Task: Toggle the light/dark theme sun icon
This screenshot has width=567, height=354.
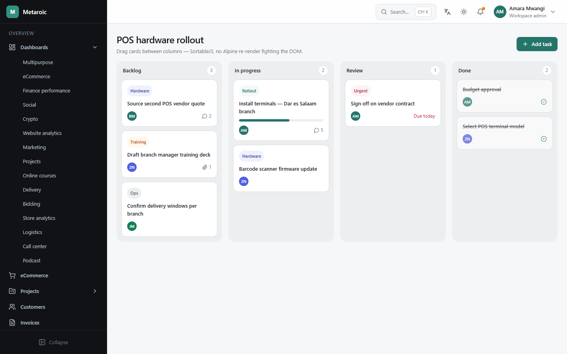Action: click(464, 12)
